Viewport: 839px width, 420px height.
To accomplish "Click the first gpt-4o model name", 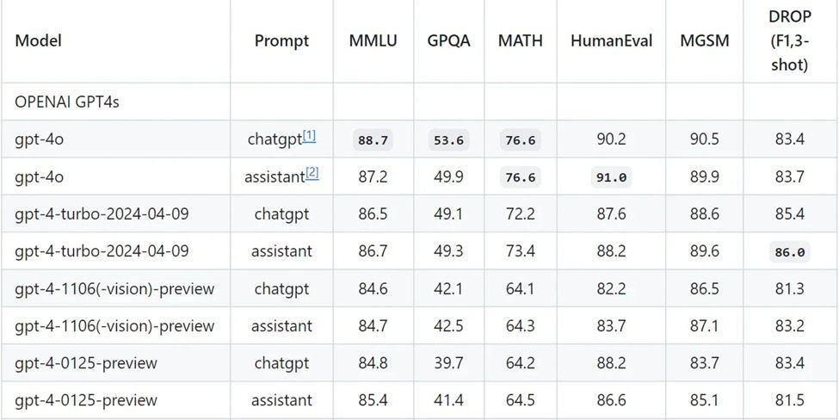I will [40, 140].
